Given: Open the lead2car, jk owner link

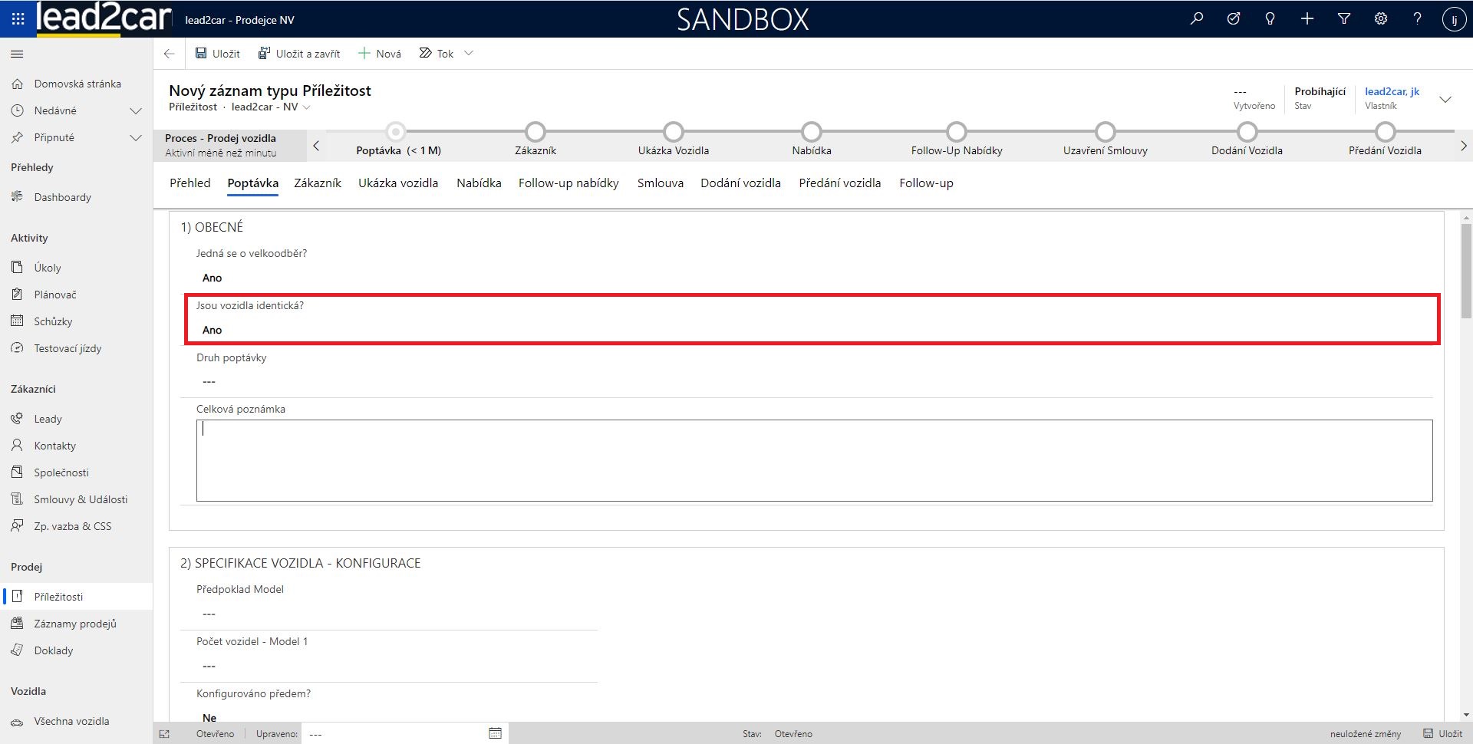Looking at the screenshot, I should pyautogui.click(x=1392, y=91).
